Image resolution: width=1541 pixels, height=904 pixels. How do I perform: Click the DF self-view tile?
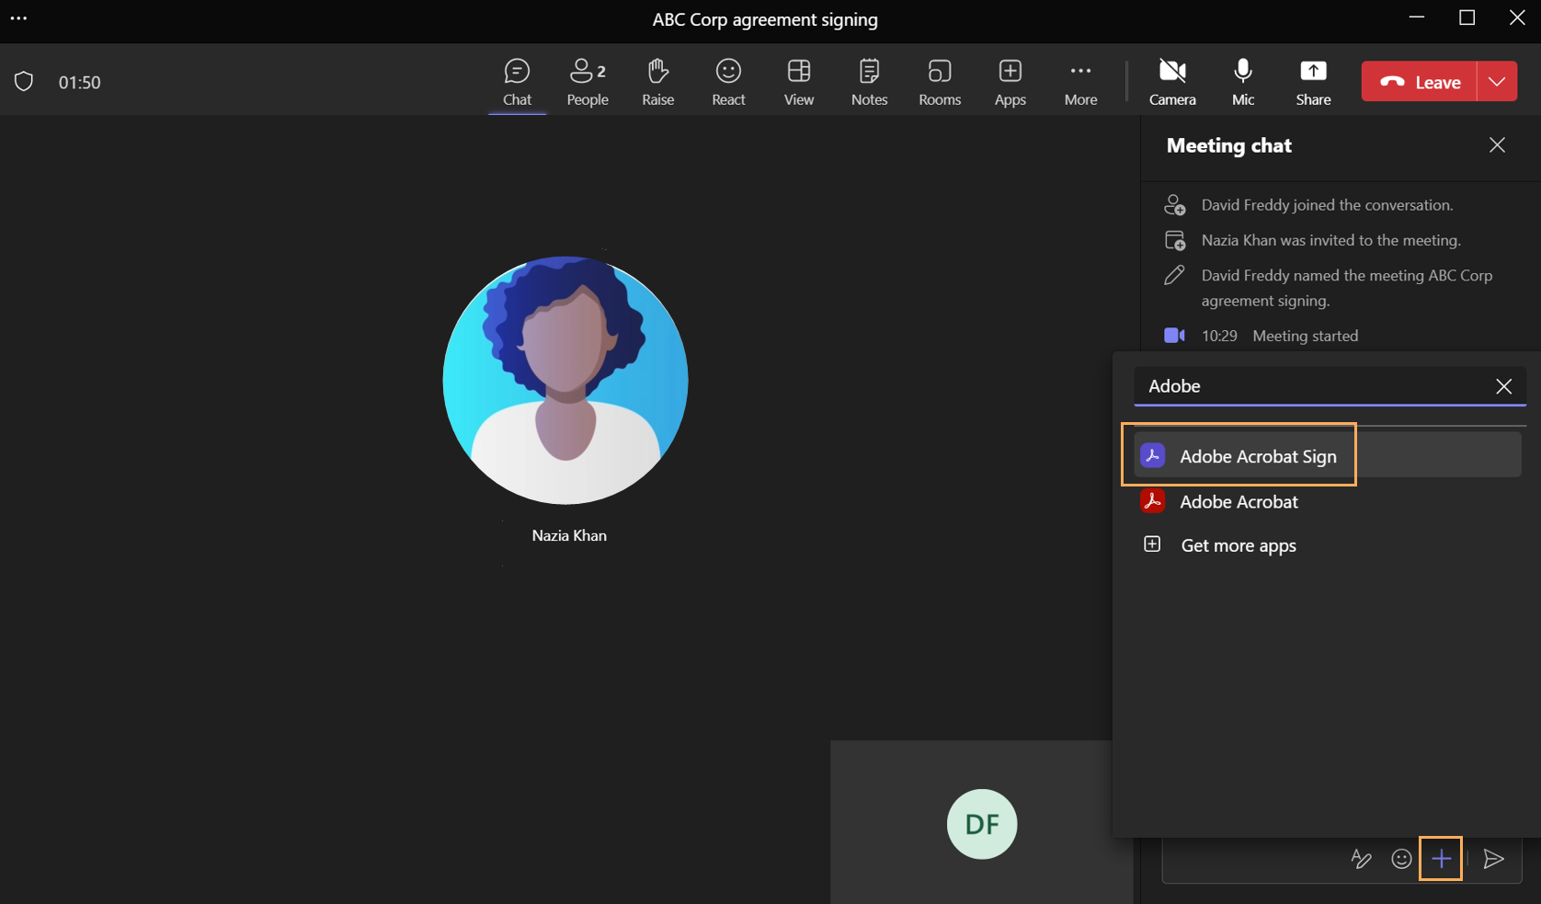point(982,824)
